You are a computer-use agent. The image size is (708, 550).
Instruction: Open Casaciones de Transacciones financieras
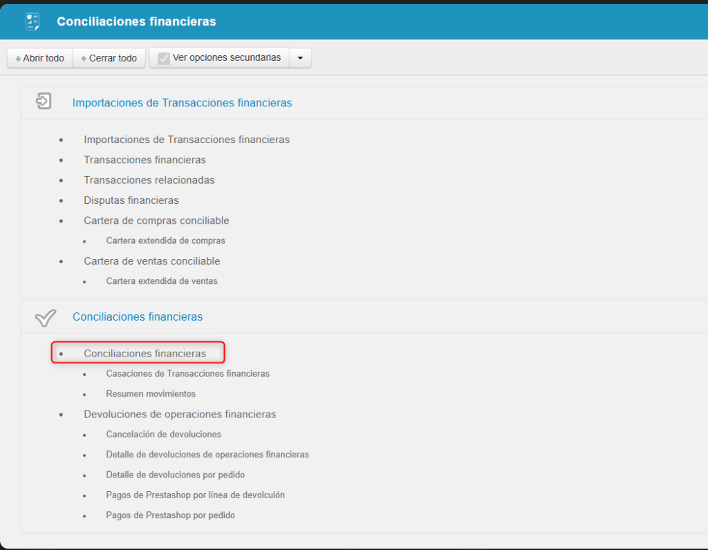[x=187, y=373]
